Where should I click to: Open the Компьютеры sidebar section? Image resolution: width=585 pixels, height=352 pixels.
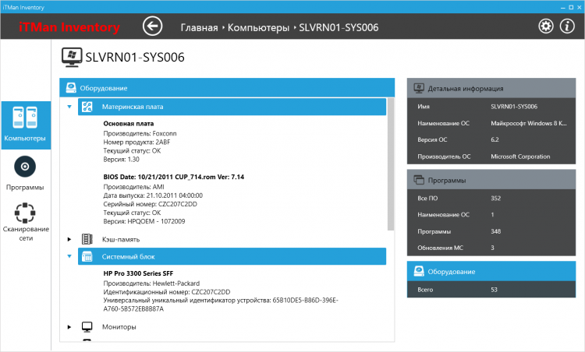tap(26, 125)
